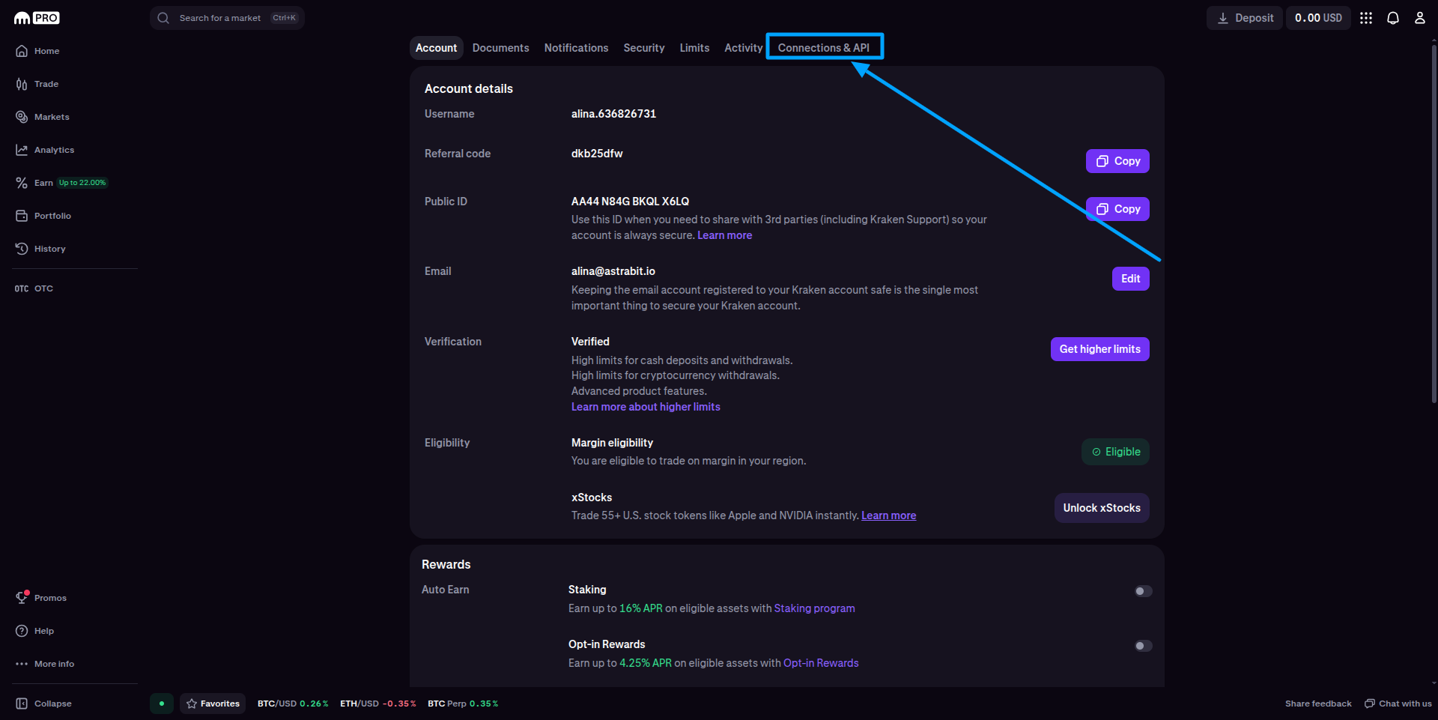Click Get higher limits
Image resolution: width=1438 pixels, height=720 pixels.
tap(1099, 349)
